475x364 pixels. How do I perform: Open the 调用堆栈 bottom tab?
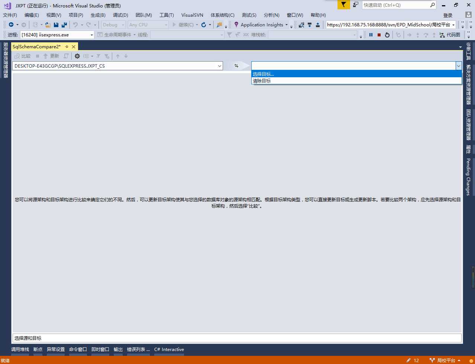pos(20,350)
